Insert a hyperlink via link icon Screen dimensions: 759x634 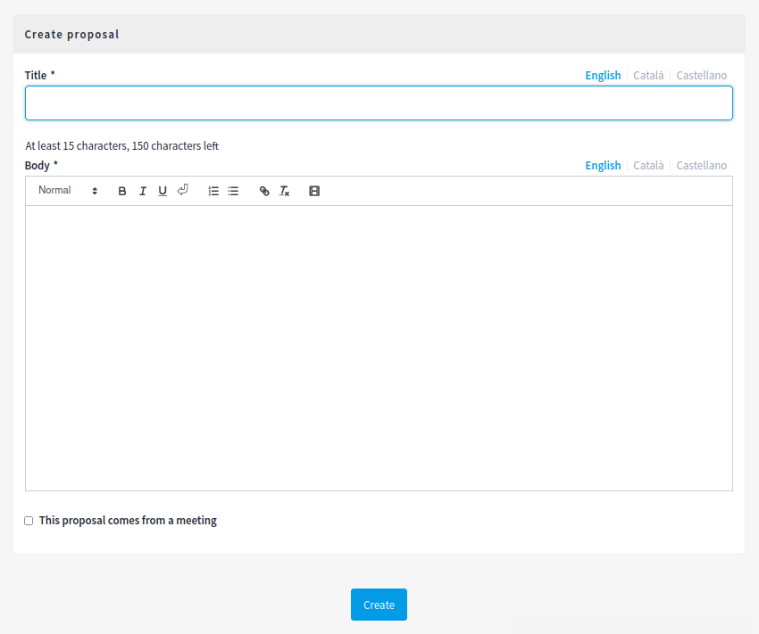point(264,191)
